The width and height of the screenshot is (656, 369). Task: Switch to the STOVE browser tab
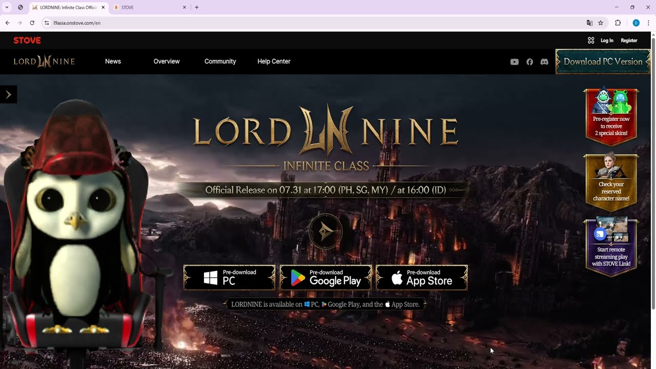[x=149, y=7]
